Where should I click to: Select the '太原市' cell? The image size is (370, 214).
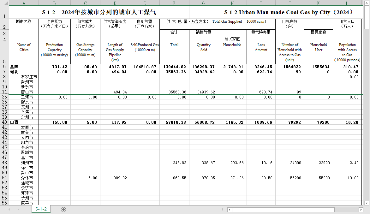24,127
